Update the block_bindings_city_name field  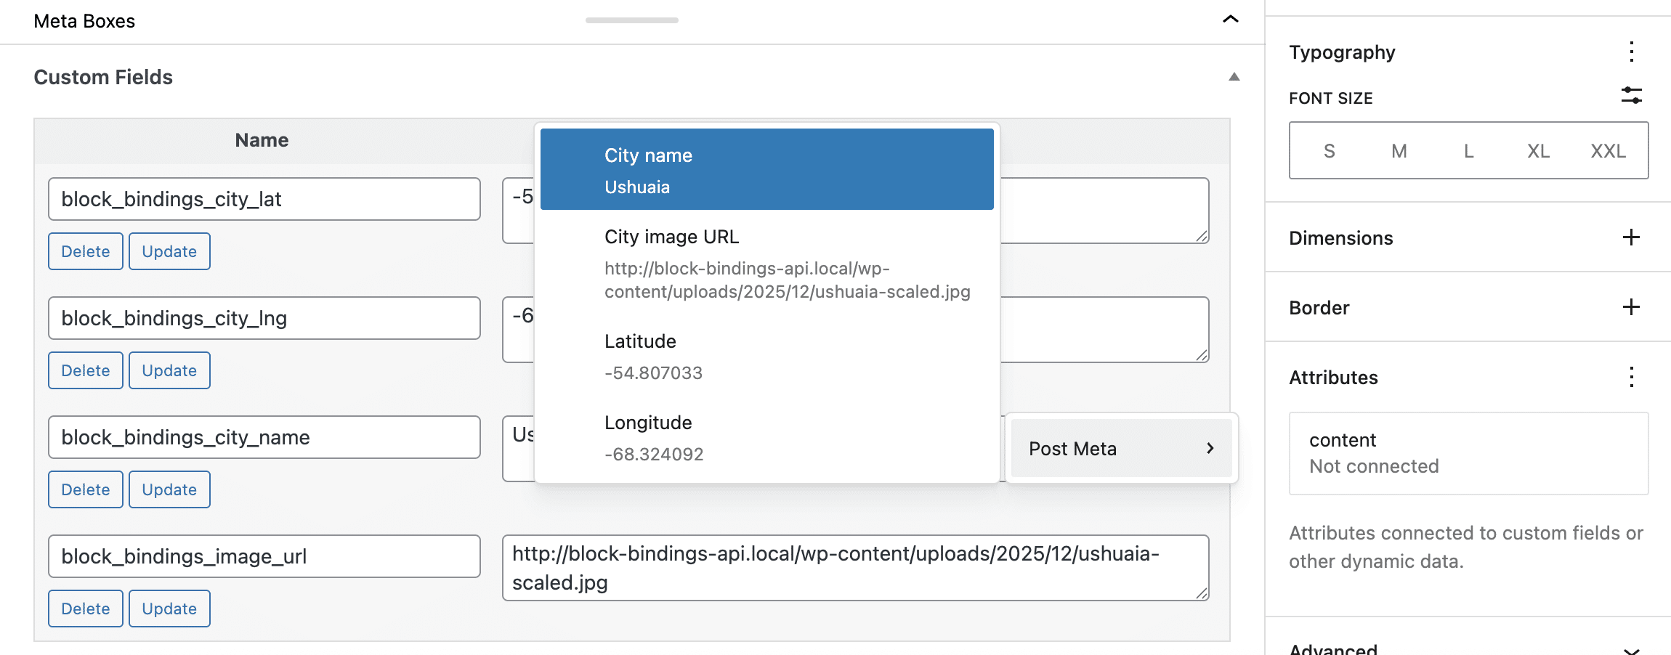(x=169, y=489)
